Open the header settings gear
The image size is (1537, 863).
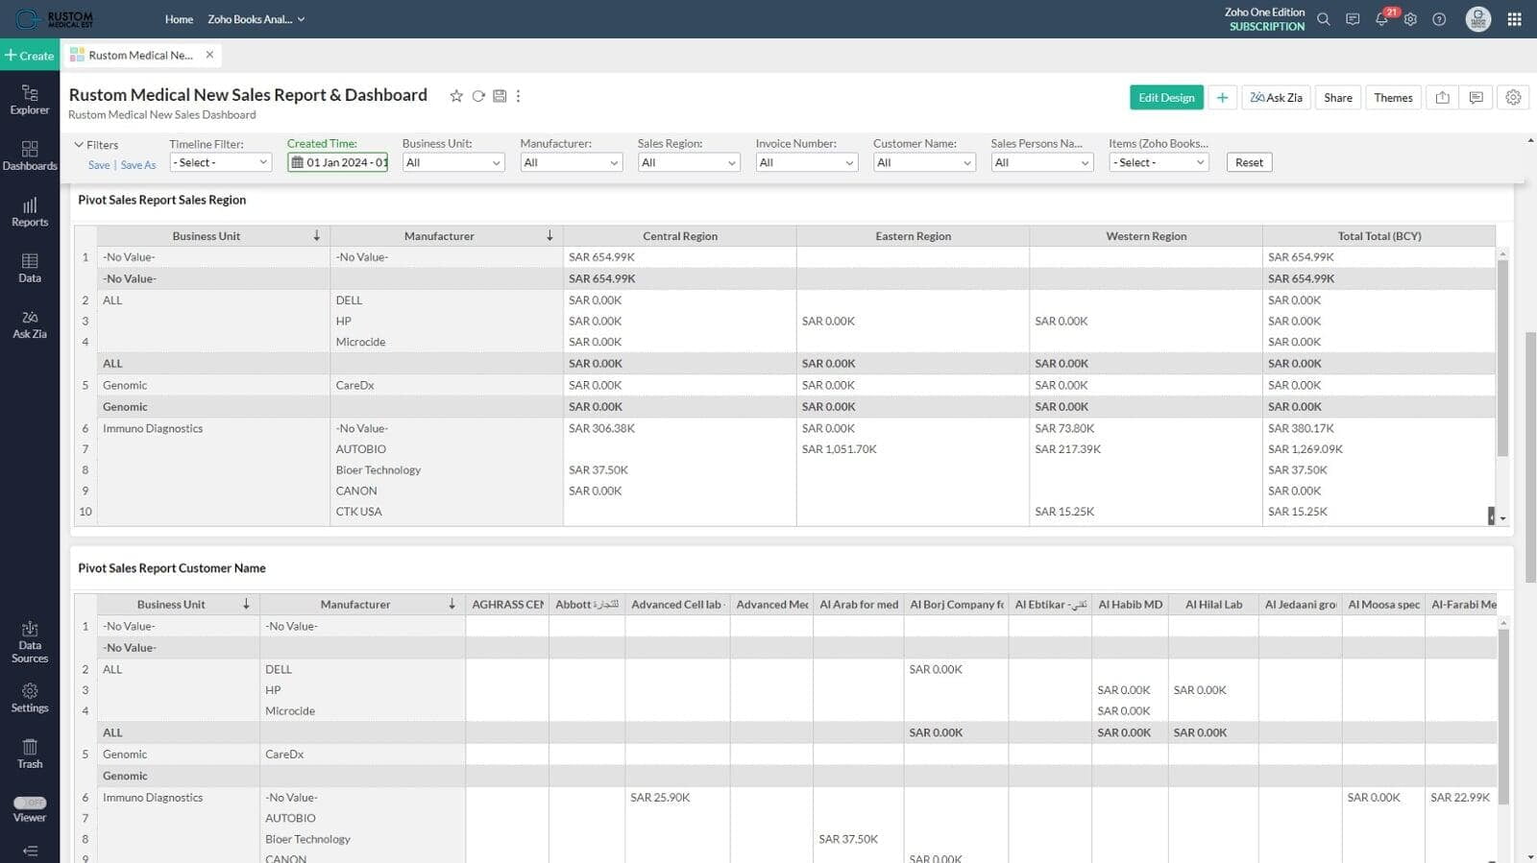pos(1410,19)
